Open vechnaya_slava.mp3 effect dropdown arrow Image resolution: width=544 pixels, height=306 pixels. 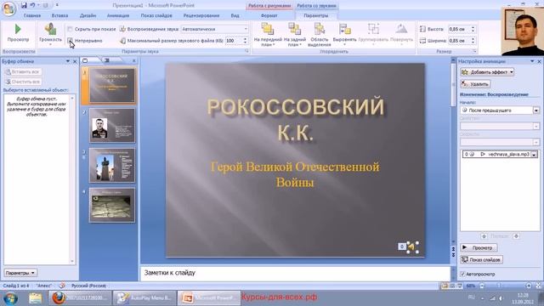(x=535, y=155)
